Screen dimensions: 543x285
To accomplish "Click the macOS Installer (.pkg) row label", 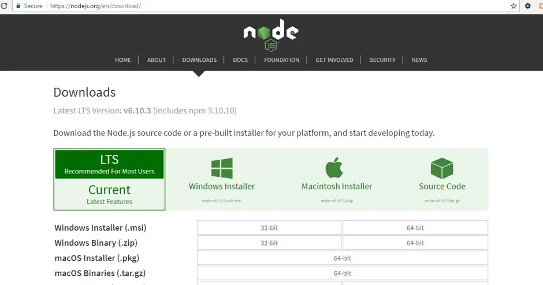I will tap(97, 258).
